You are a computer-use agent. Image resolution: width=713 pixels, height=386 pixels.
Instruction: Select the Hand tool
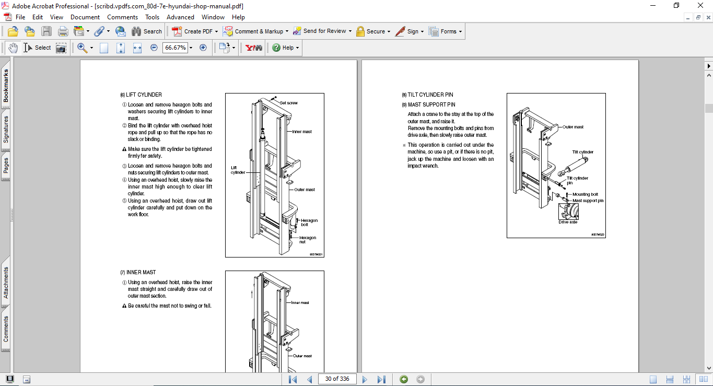tap(13, 48)
